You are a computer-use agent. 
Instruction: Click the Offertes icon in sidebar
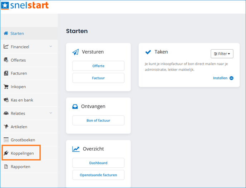pos(6,60)
